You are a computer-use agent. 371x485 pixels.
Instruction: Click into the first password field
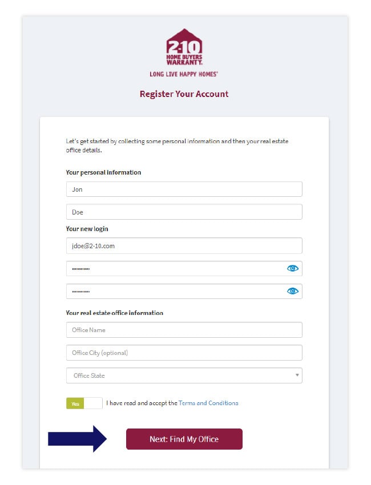(174, 269)
